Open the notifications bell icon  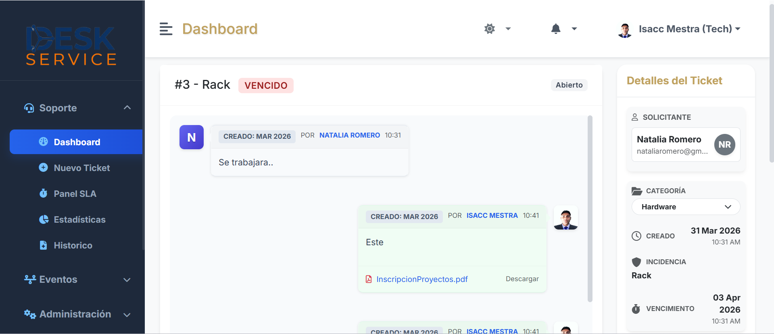pos(556,29)
